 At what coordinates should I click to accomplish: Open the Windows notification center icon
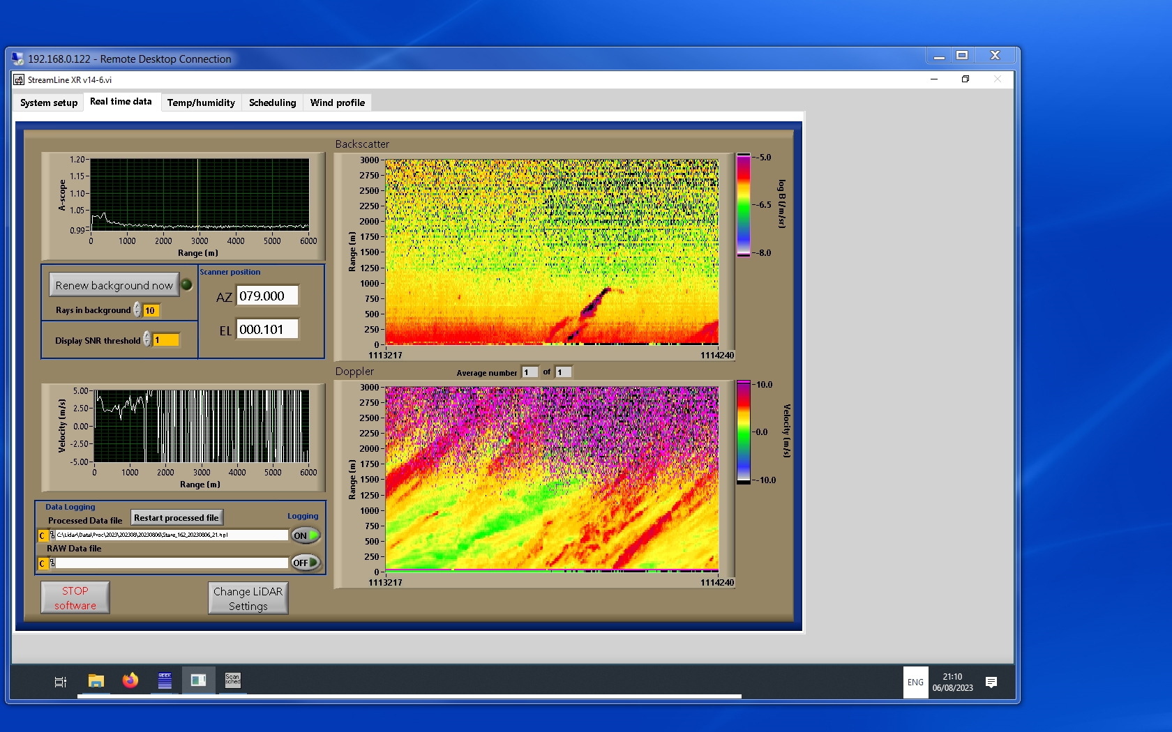pos(991,682)
